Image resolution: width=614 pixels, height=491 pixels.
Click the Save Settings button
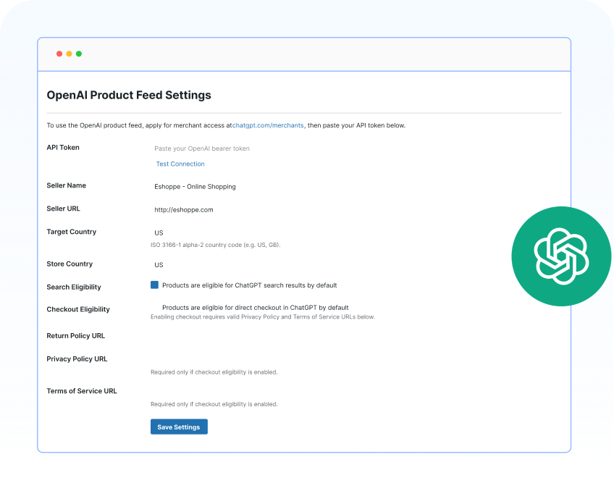coord(179,427)
